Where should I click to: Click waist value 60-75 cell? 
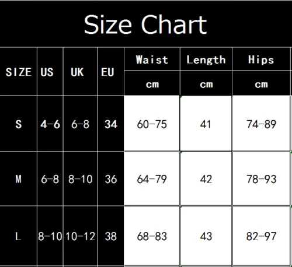tap(152, 123)
